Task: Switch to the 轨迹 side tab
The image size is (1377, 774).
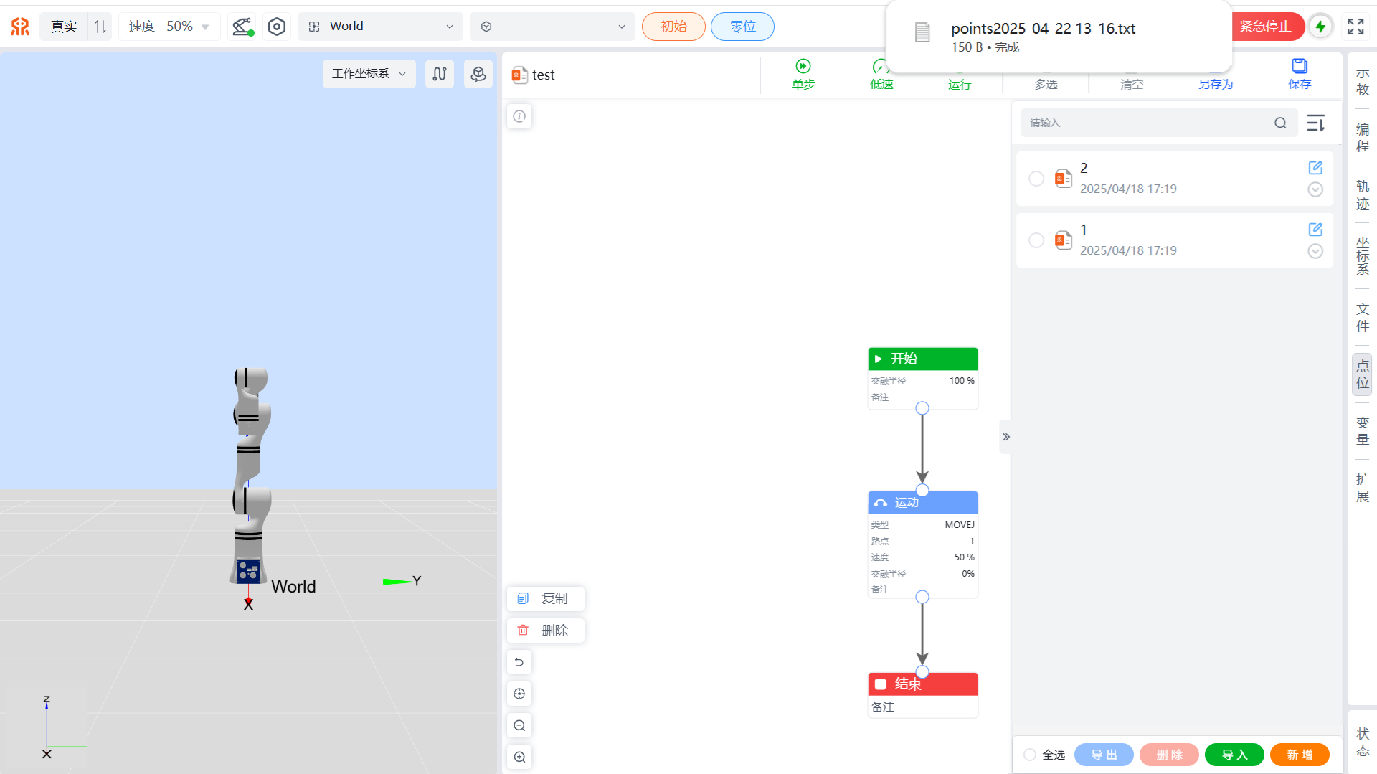Action: coord(1362,195)
